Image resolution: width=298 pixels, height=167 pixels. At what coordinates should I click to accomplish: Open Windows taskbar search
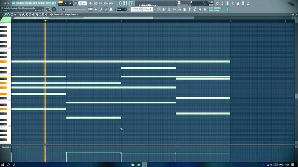coord(8,165)
